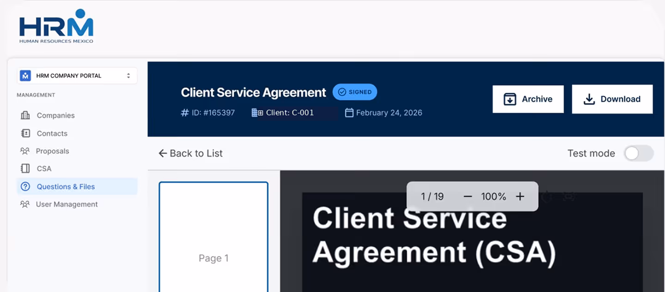
Task: Click the Contacts address book icon
Action: coord(25,133)
